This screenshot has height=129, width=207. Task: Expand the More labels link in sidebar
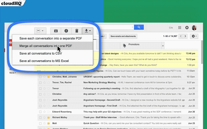point(13,73)
